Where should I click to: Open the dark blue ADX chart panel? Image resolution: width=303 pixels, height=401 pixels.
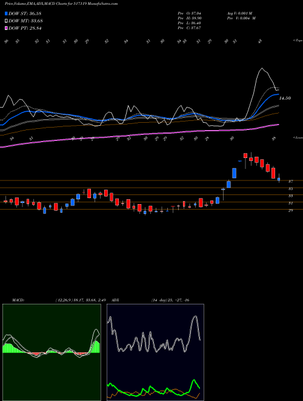[155, 352]
